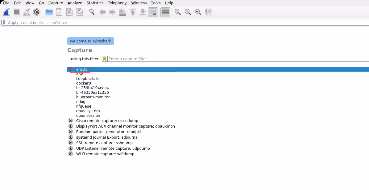Click the Capture options gear icon
The width and height of the screenshot is (369, 190).
pos(37,12)
